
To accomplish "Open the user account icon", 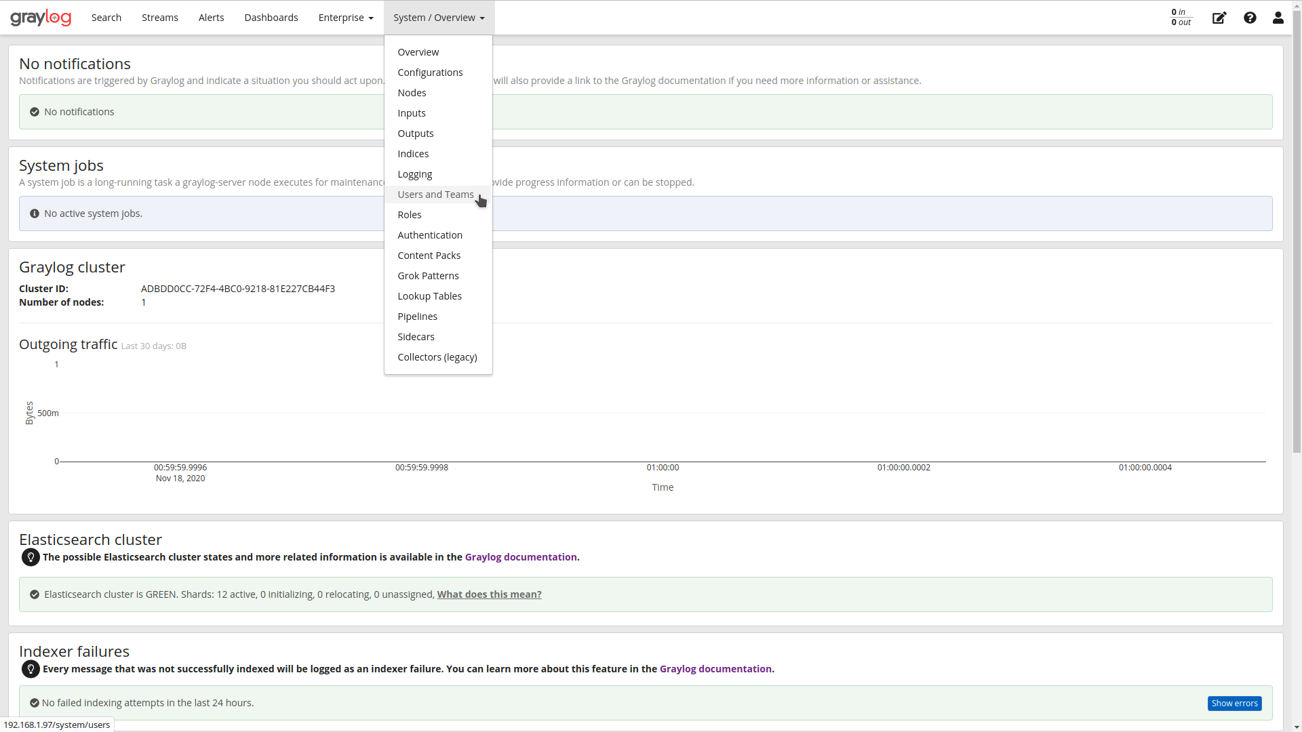I will (x=1278, y=18).
